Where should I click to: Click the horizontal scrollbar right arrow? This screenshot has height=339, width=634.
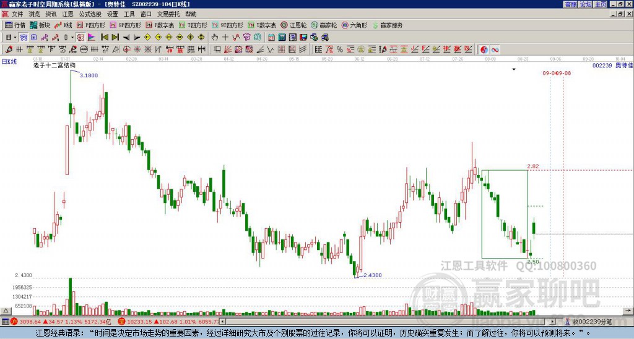(x=553, y=322)
